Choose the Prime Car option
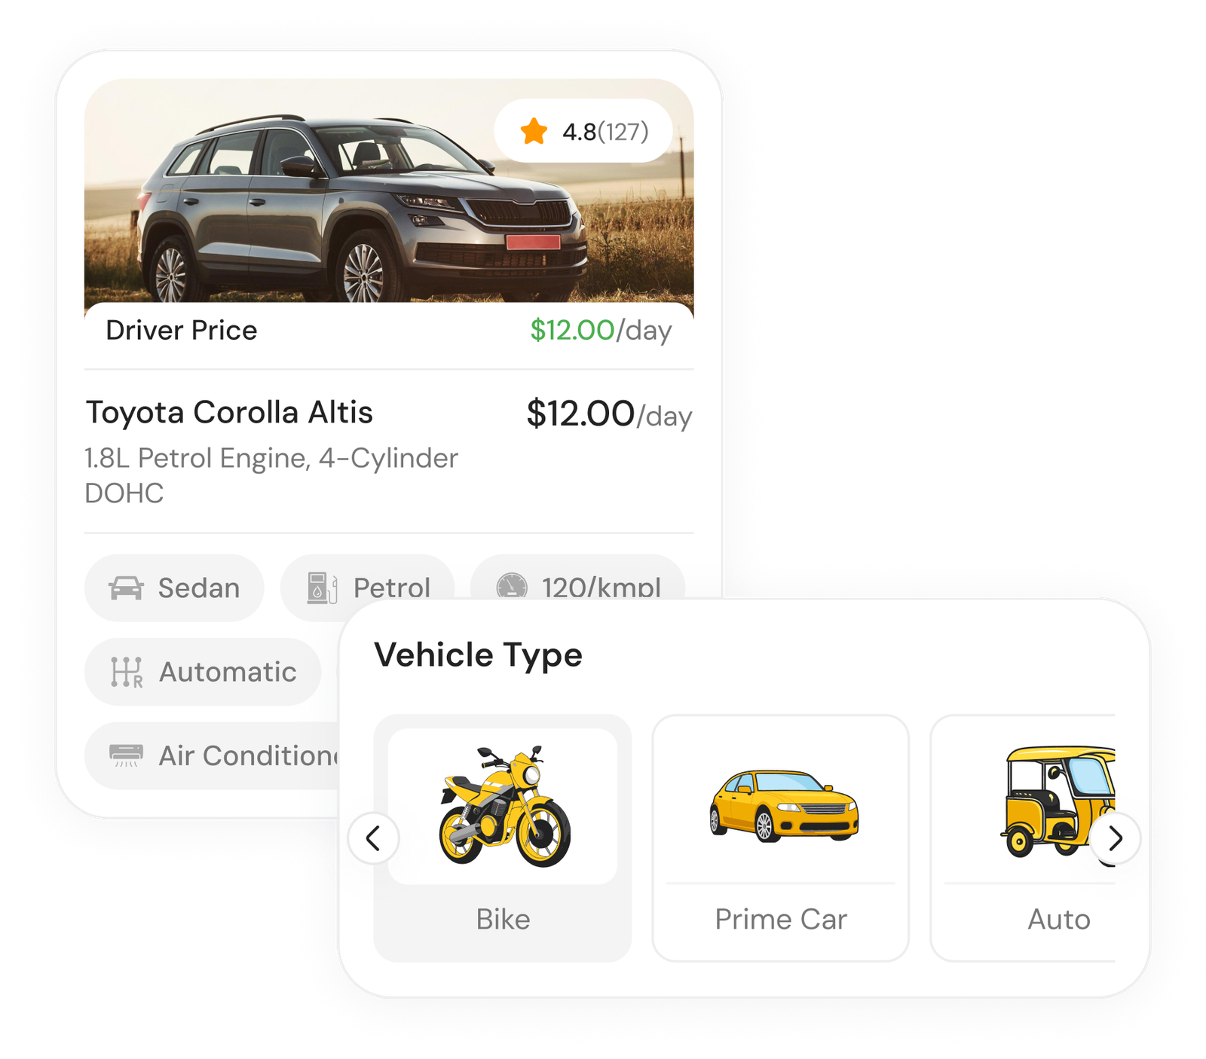Viewport: 1206px width, 1059px height. tap(781, 838)
